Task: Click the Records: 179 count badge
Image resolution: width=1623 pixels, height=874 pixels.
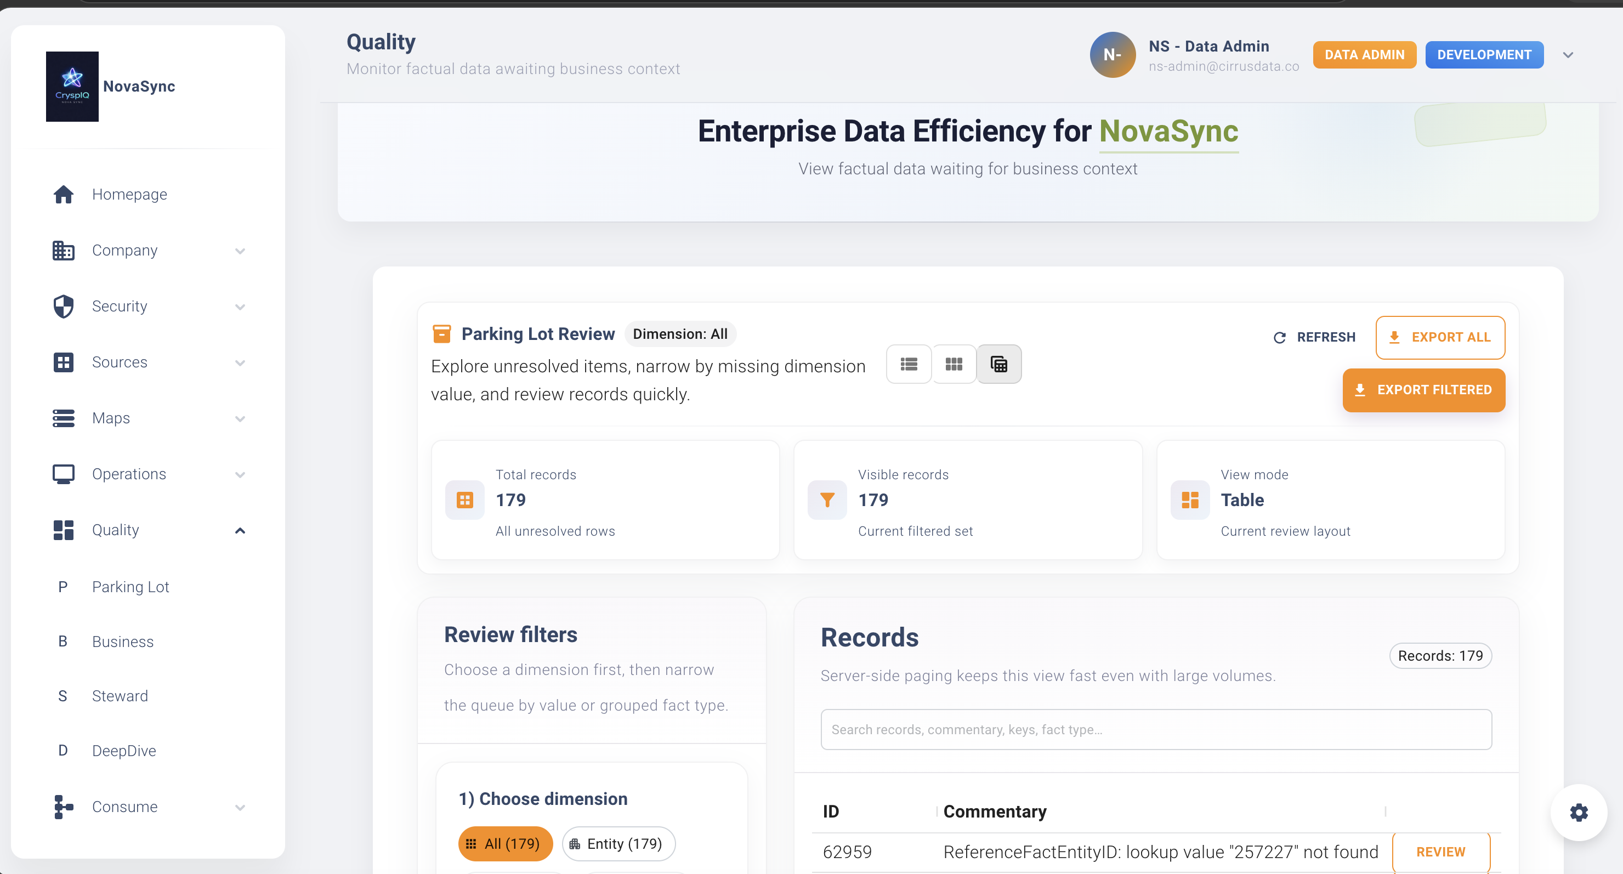Action: [1440, 657]
